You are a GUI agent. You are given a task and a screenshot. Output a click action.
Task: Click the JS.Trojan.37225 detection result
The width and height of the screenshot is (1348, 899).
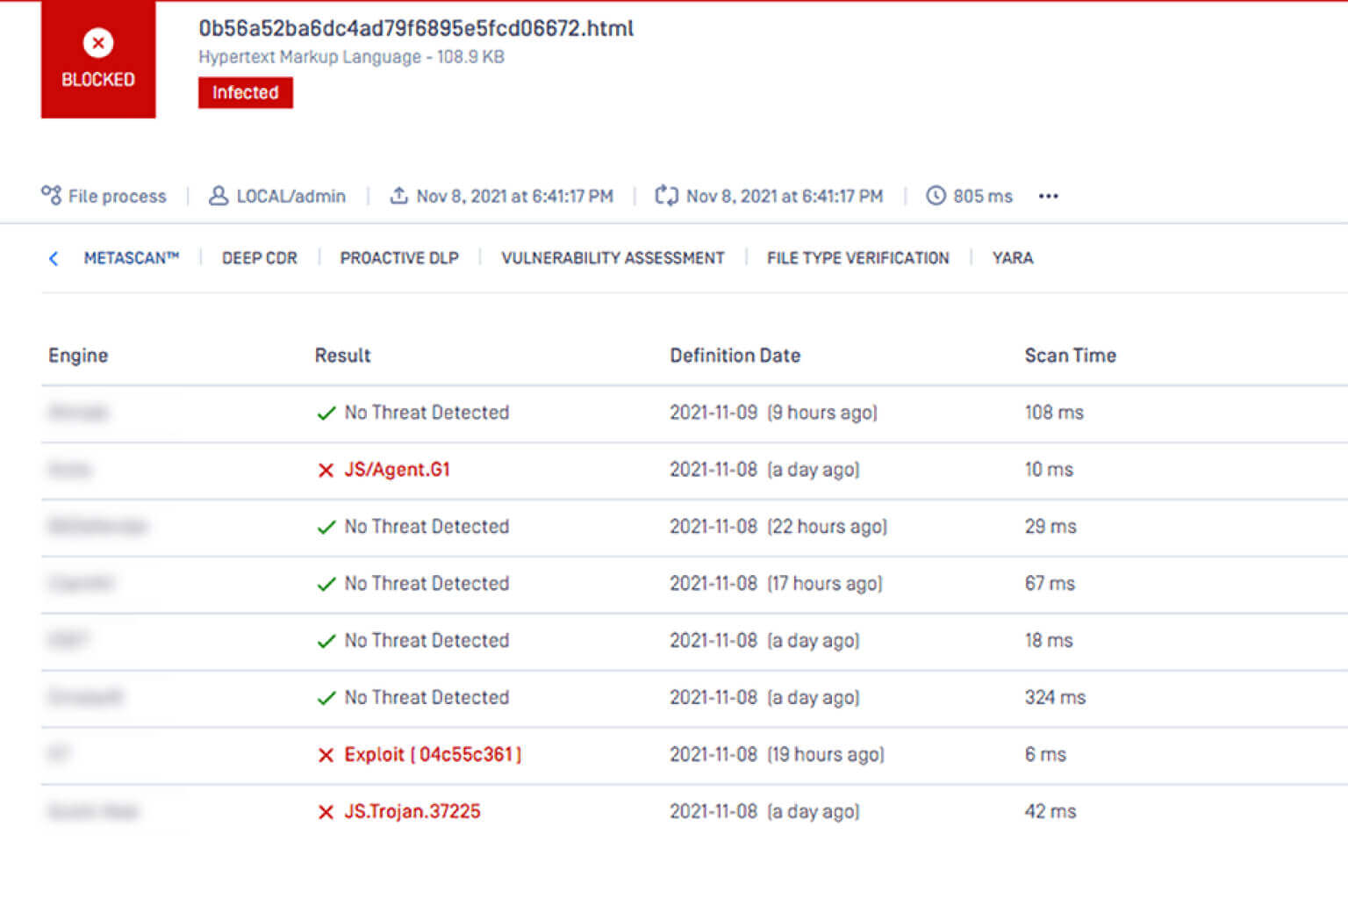click(x=412, y=811)
